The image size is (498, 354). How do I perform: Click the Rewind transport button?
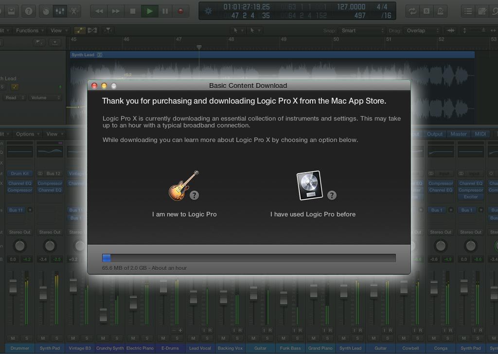point(99,12)
